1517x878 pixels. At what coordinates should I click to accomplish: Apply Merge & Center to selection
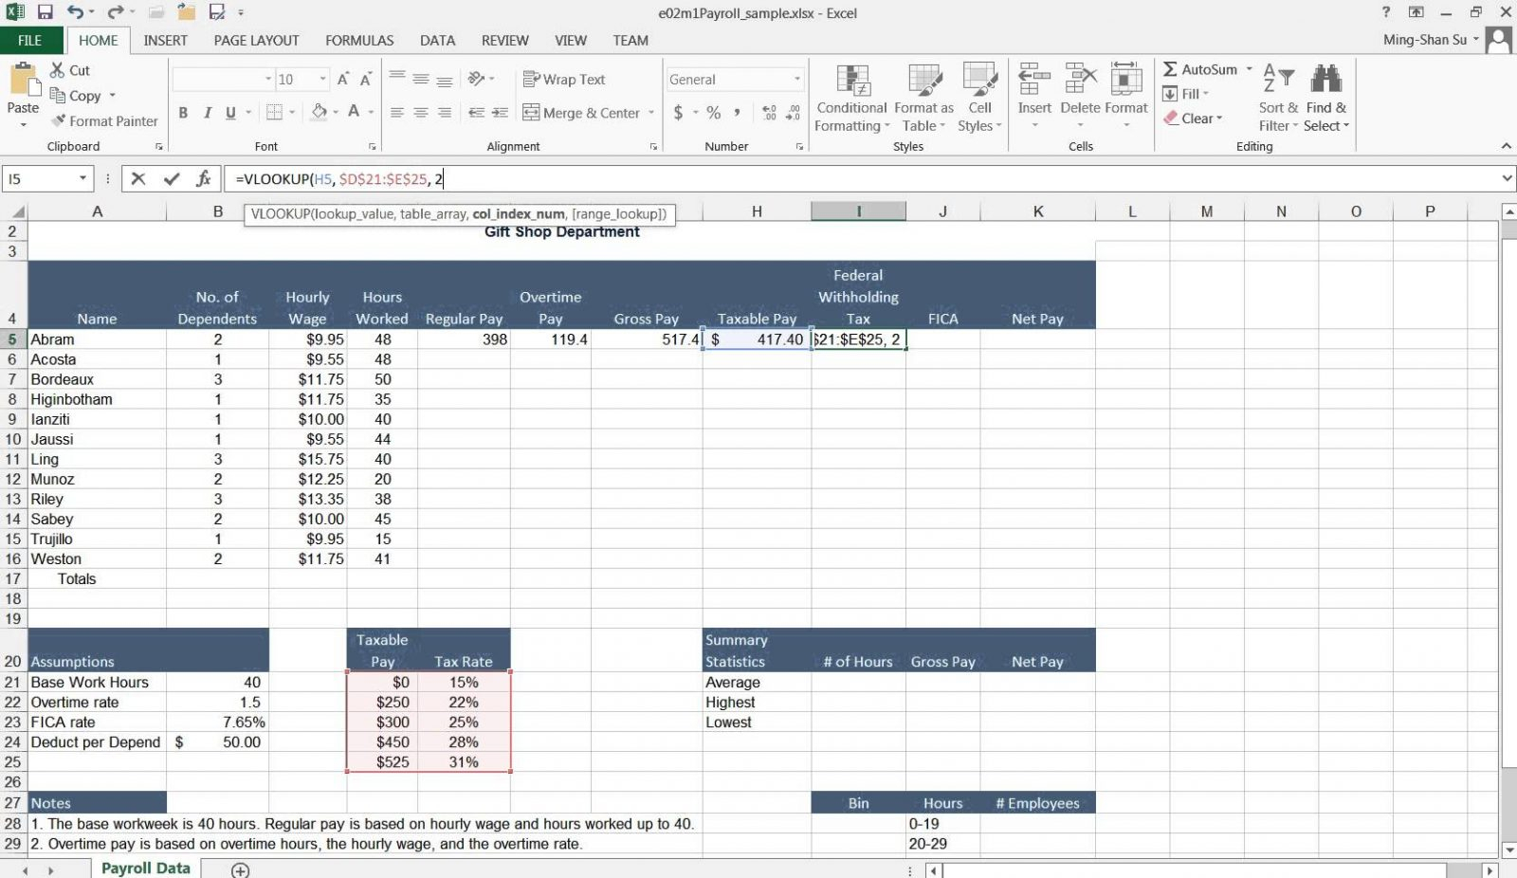coord(580,112)
